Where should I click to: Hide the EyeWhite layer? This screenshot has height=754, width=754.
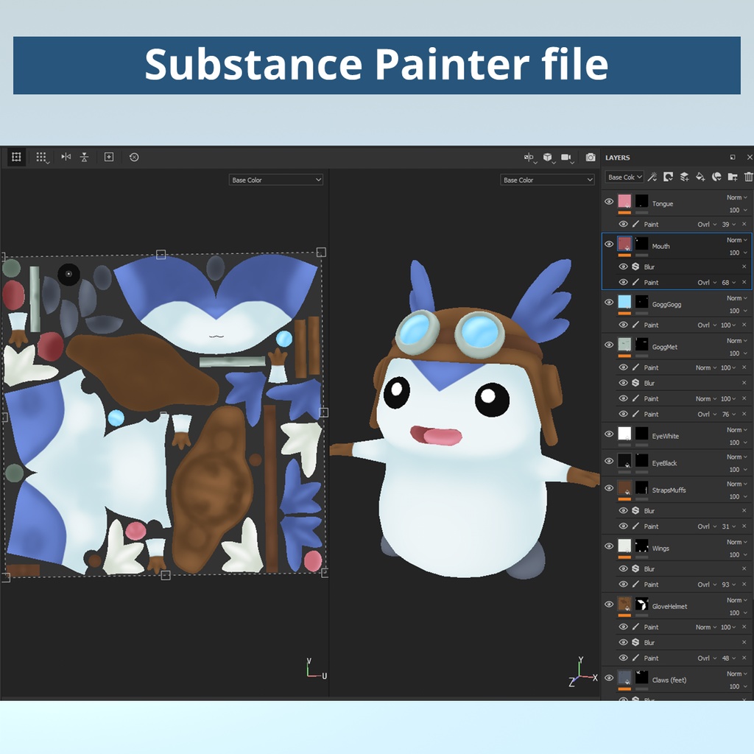tap(609, 434)
